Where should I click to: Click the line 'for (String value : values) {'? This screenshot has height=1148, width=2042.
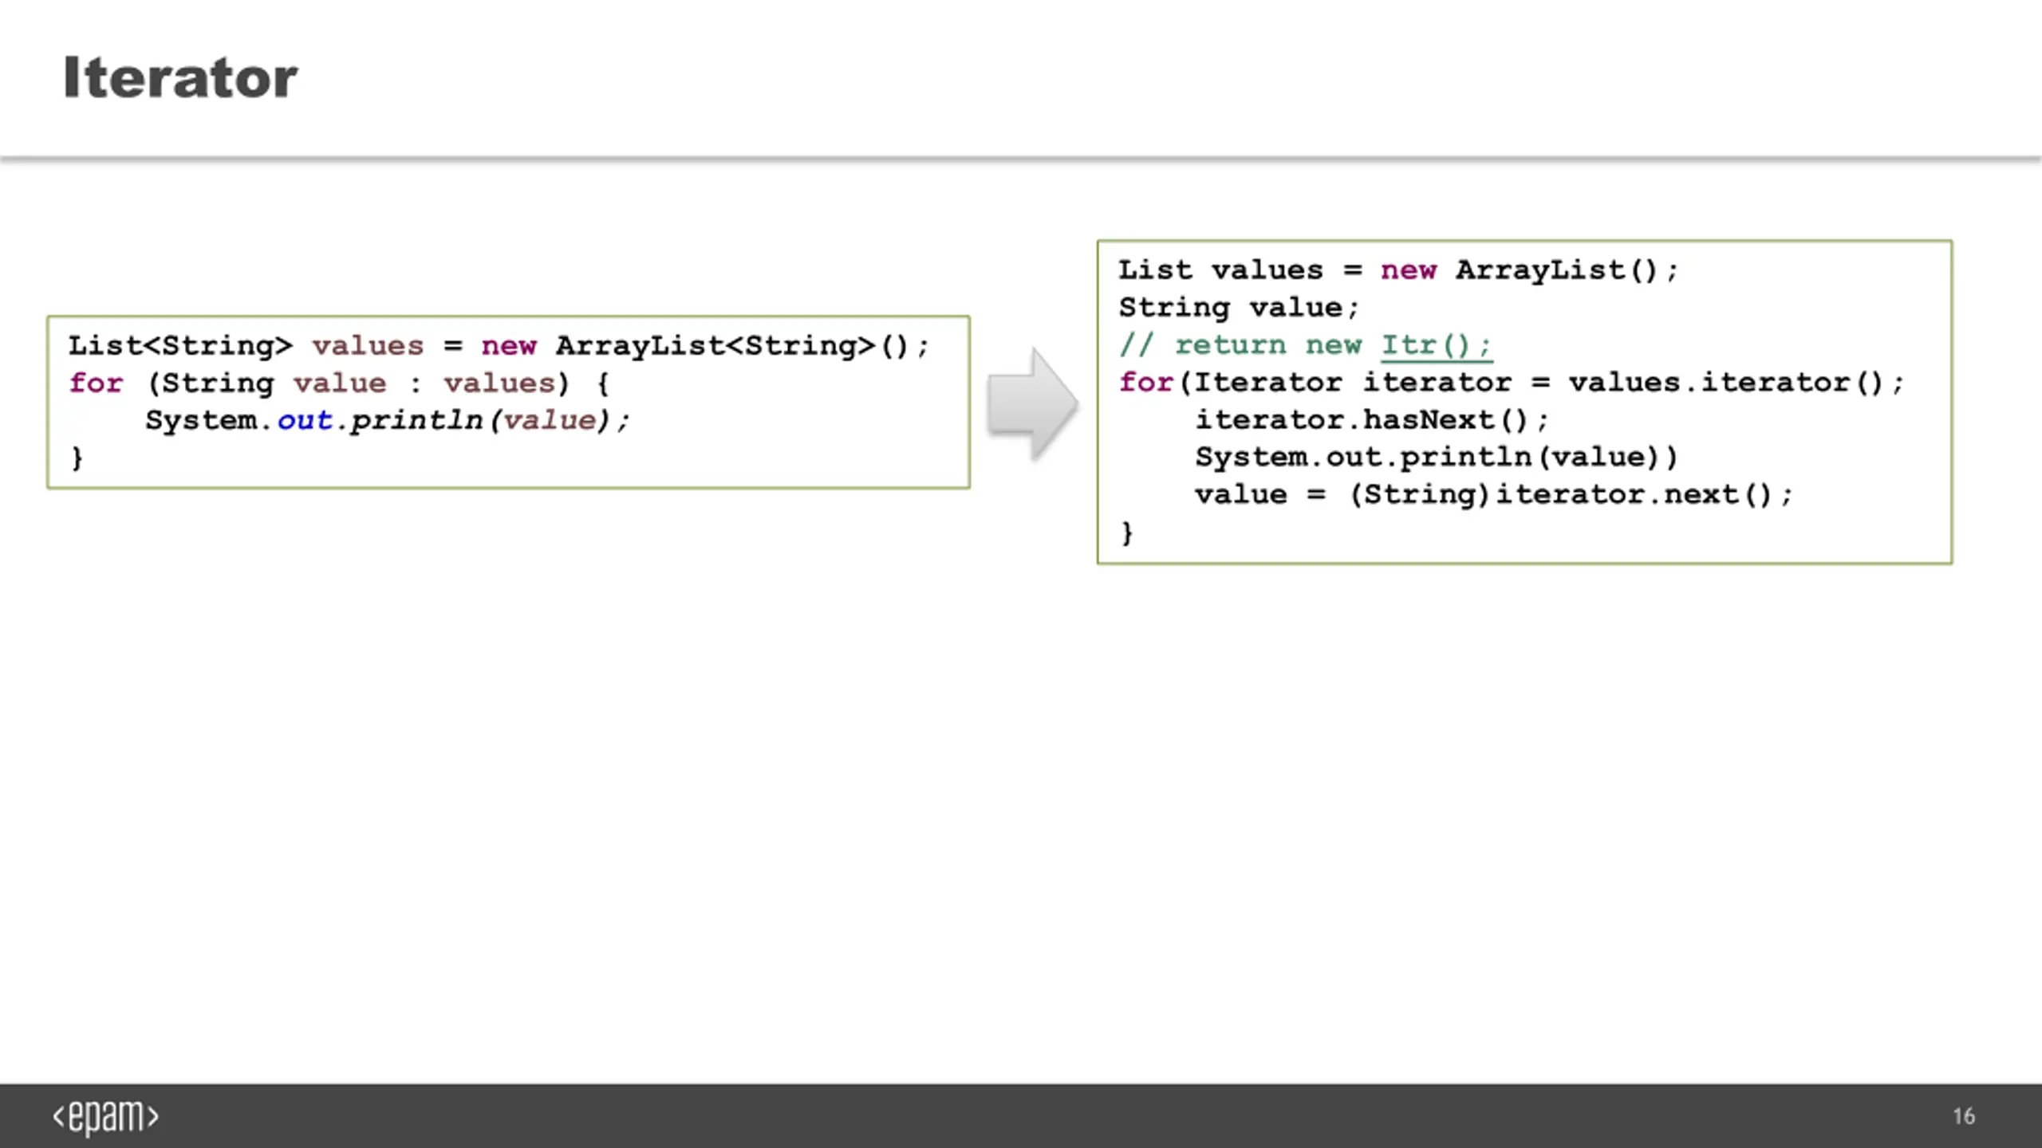(339, 383)
